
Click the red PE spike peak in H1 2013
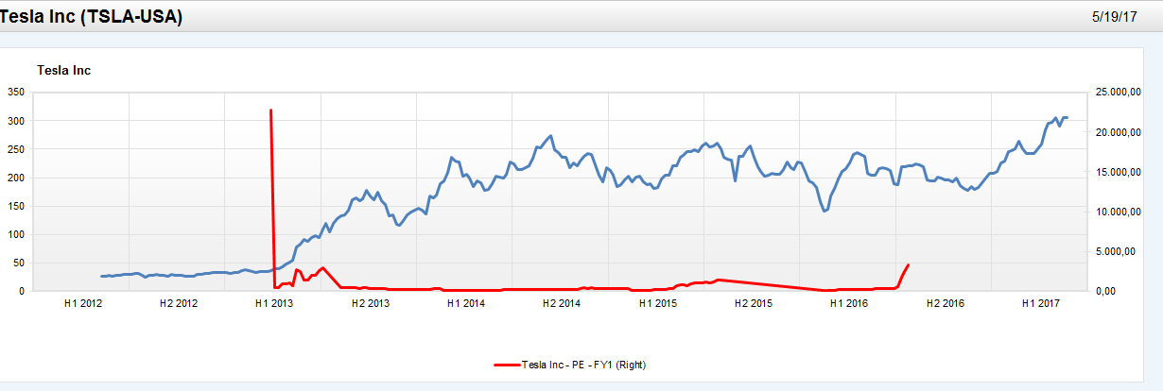pyautogui.click(x=271, y=110)
